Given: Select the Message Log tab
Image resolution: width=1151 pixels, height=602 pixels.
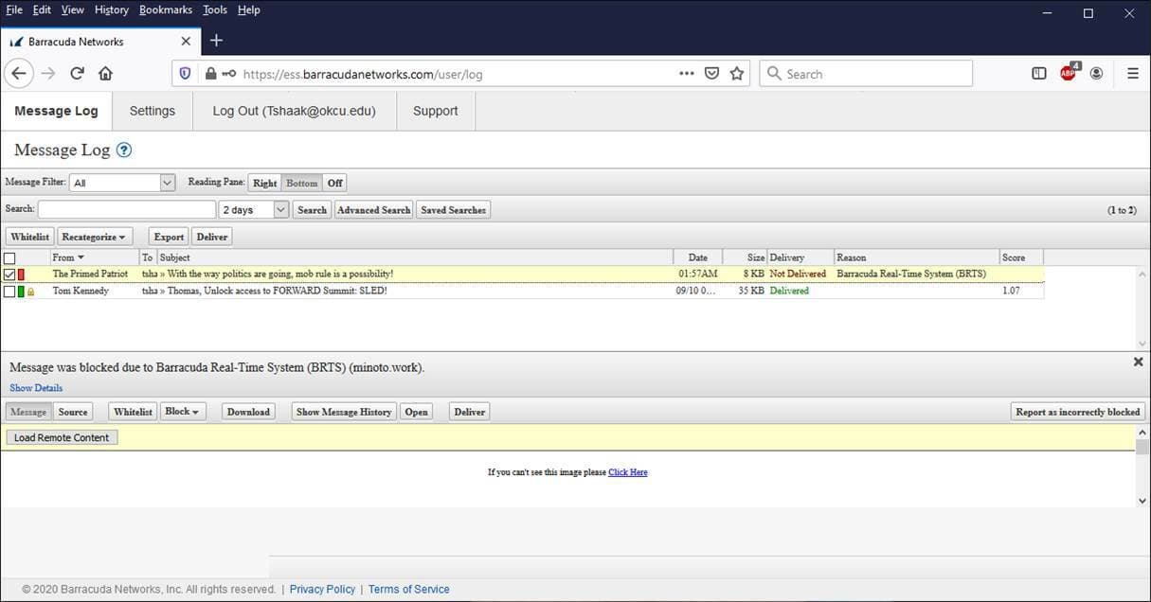Looking at the screenshot, I should [x=56, y=111].
